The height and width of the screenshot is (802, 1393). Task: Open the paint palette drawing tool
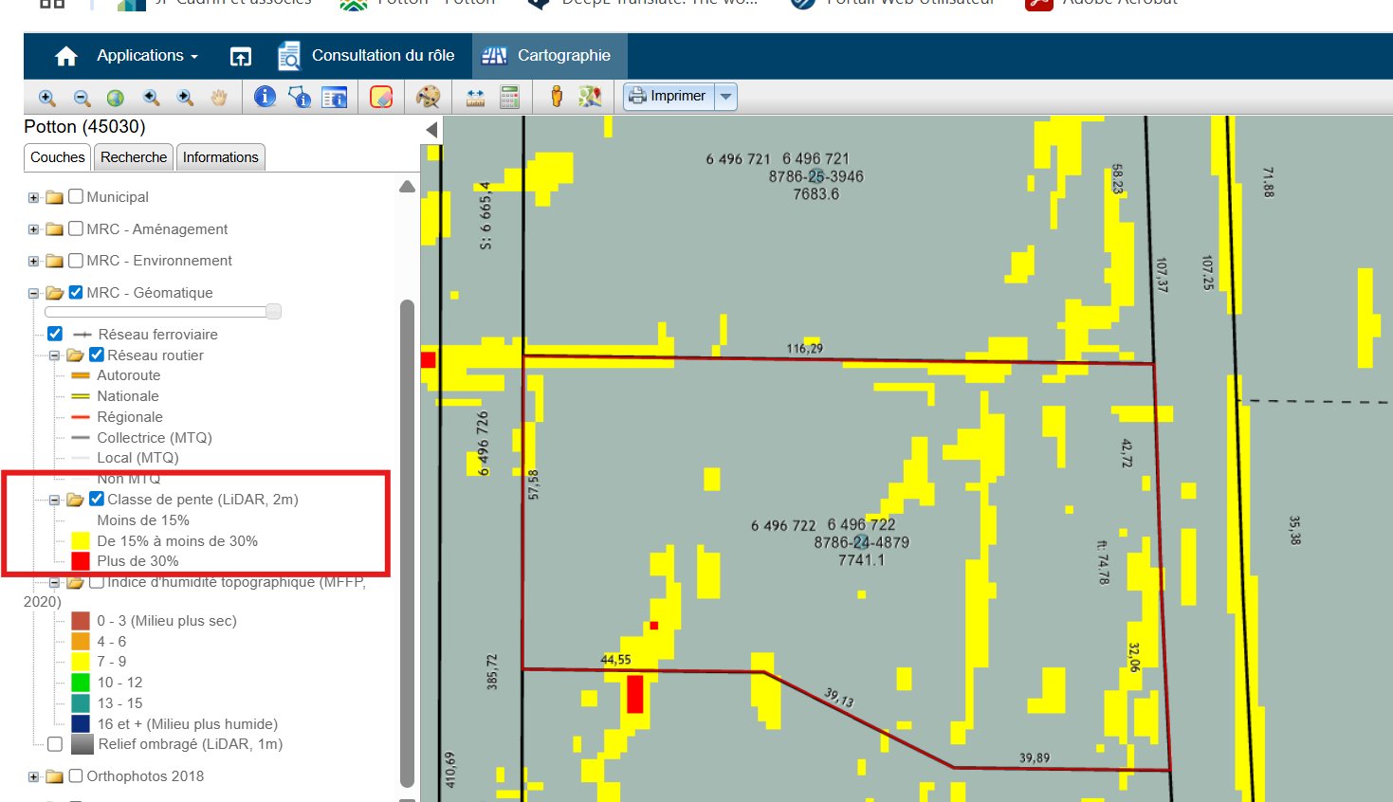click(x=429, y=96)
